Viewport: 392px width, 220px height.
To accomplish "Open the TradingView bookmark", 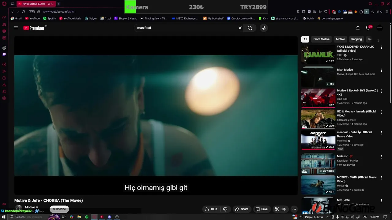I will [154, 18].
